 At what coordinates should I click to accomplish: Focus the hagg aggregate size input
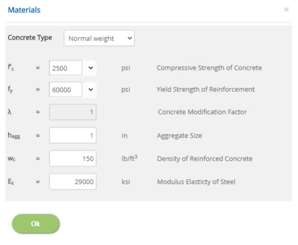pos(73,136)
